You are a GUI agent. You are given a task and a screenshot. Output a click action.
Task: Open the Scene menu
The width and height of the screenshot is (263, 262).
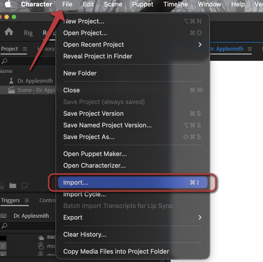tap(113, 4)
